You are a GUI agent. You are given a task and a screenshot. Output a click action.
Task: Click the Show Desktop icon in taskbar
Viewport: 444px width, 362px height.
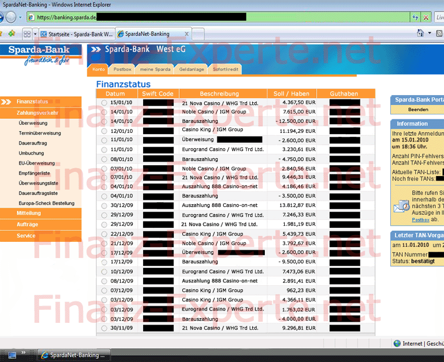12,355
